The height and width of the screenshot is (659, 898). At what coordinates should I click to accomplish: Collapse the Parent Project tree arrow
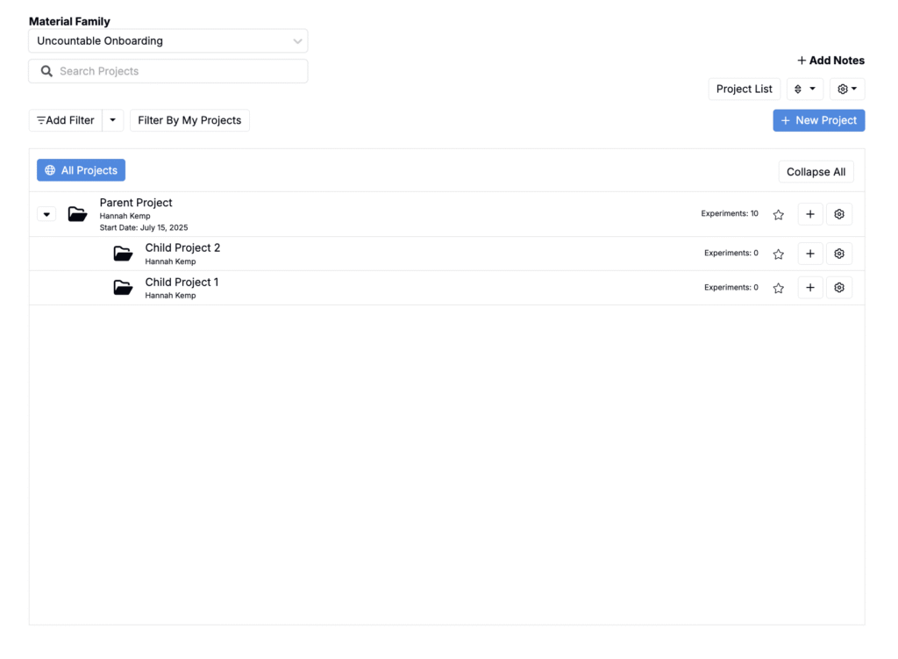(46, 214)
